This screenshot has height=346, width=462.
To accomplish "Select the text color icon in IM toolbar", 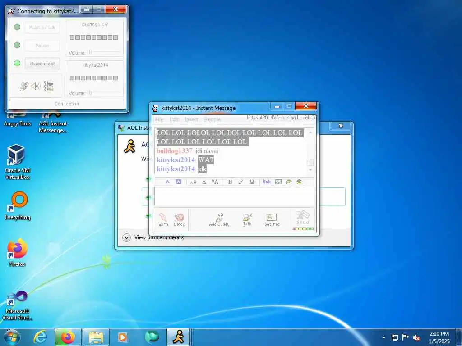I will point(168,182).
